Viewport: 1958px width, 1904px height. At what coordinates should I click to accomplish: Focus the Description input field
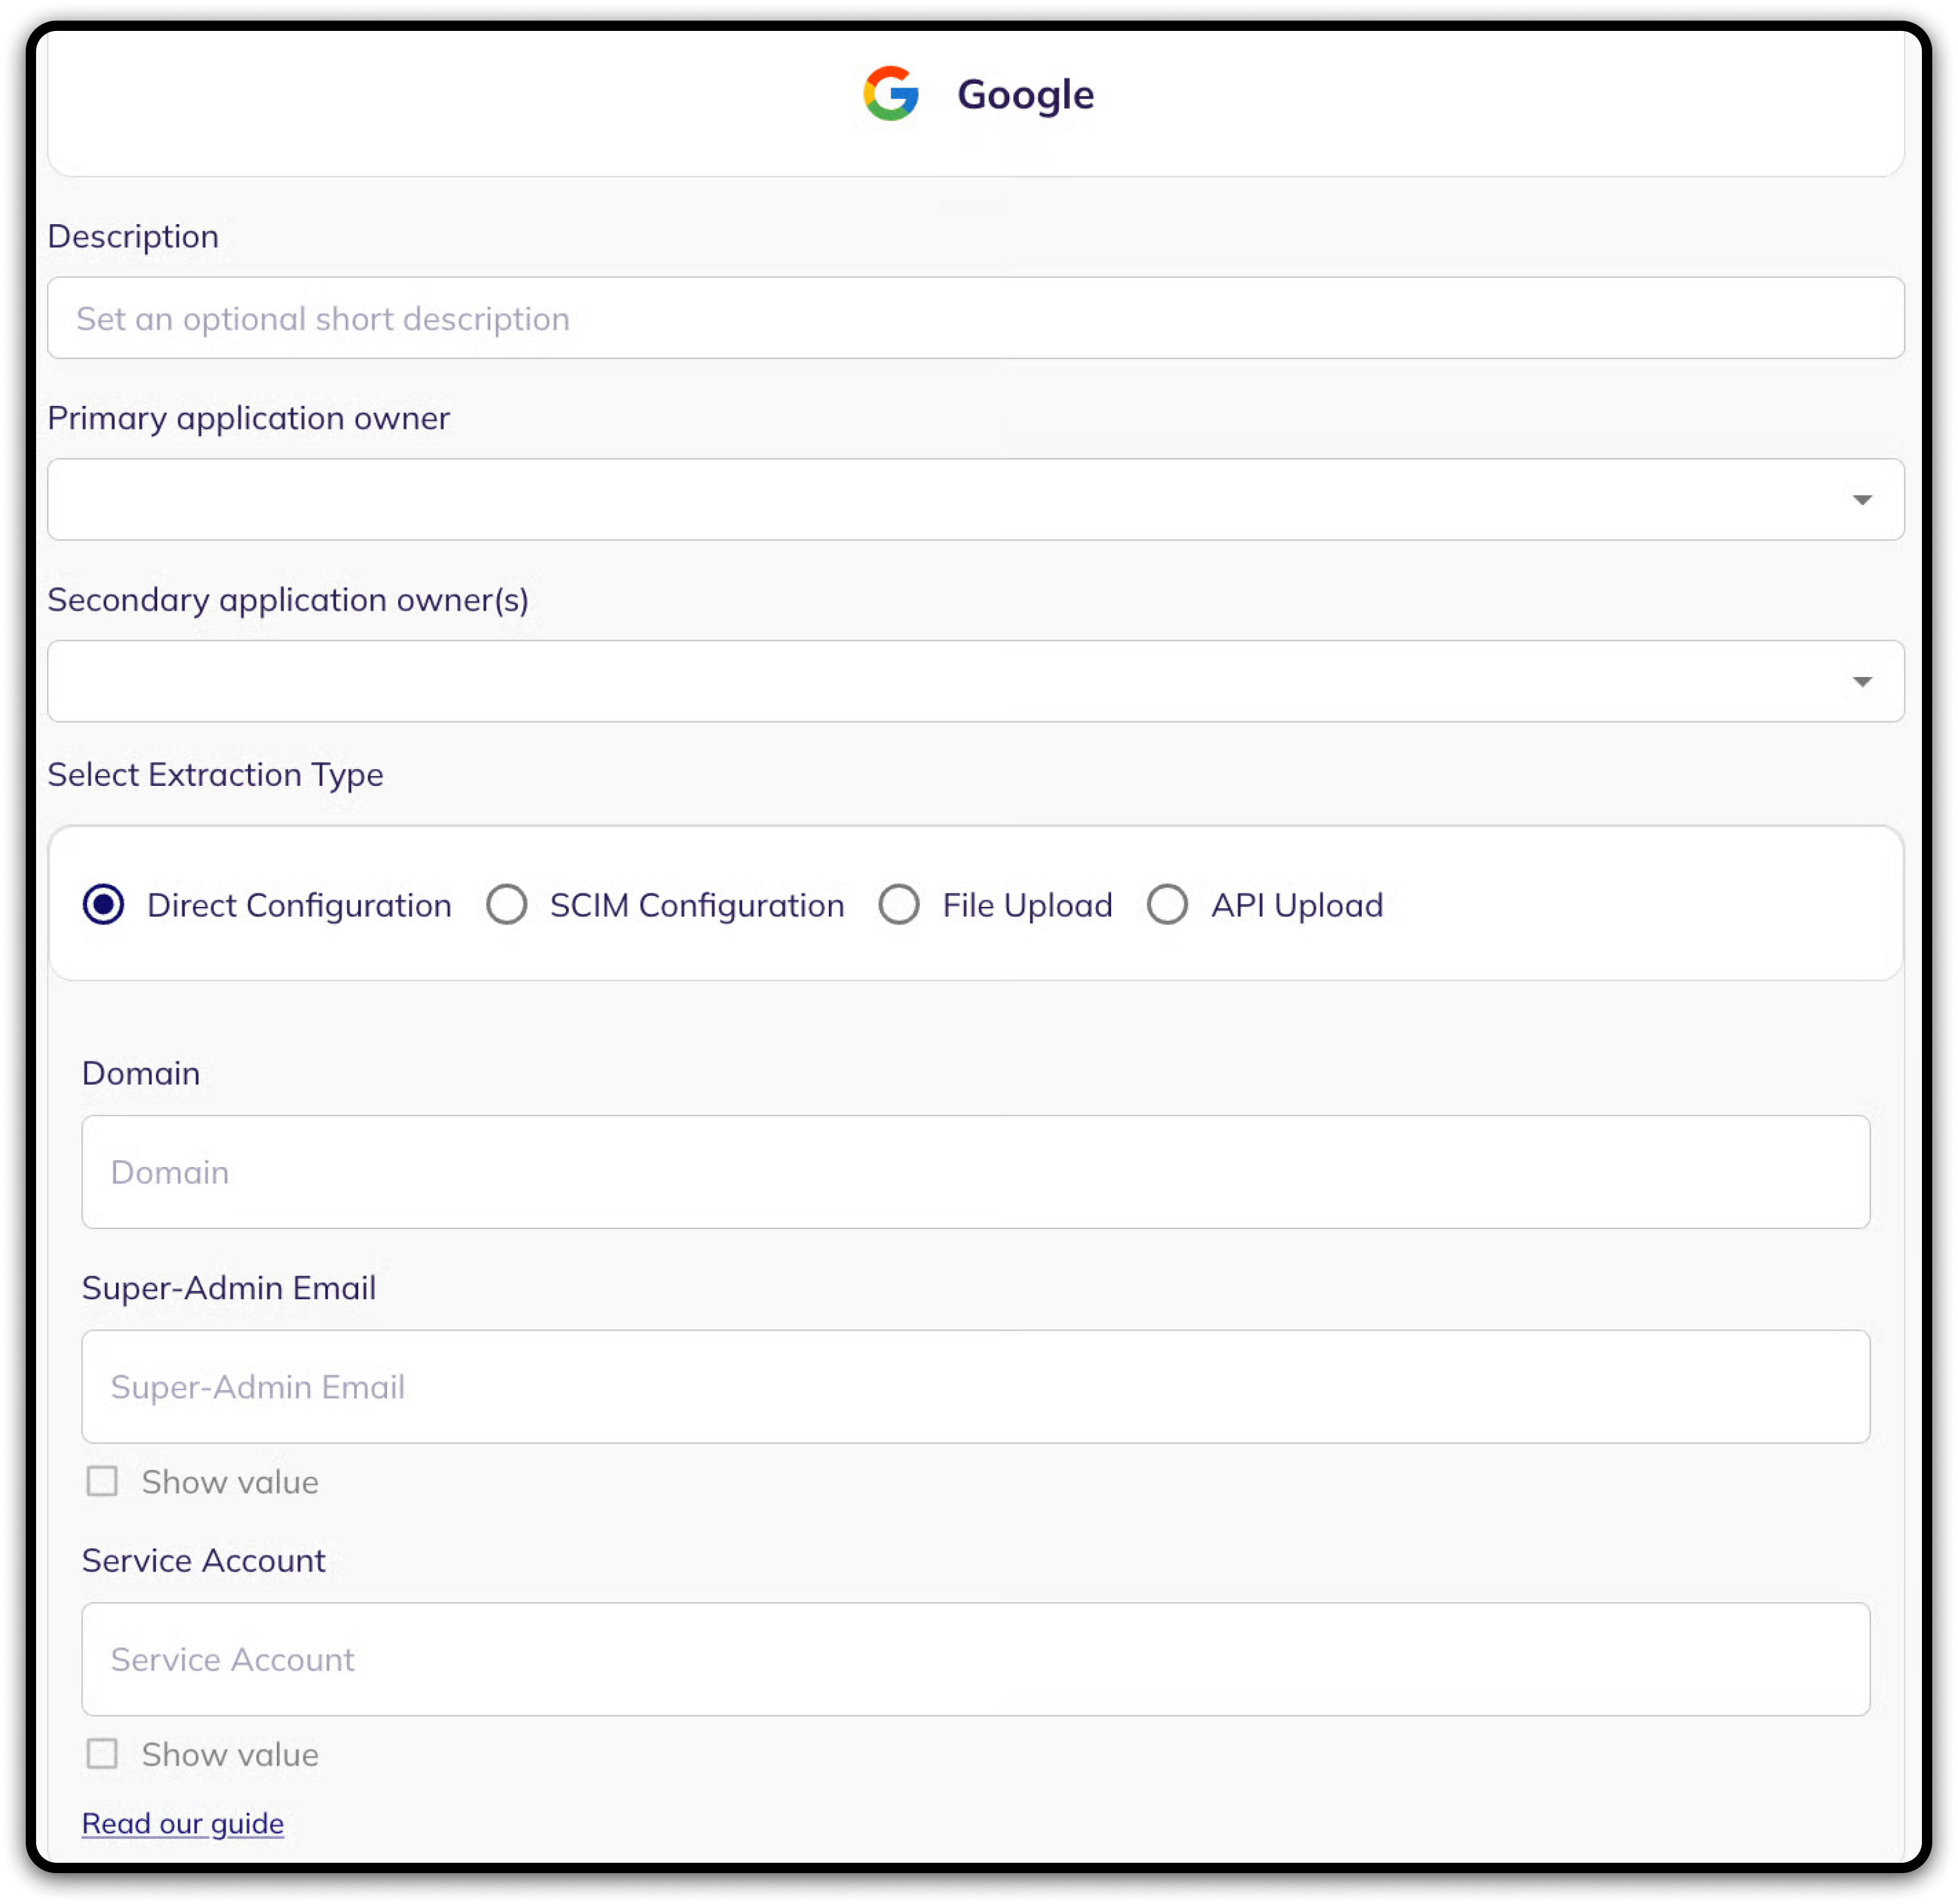(975, 319)
